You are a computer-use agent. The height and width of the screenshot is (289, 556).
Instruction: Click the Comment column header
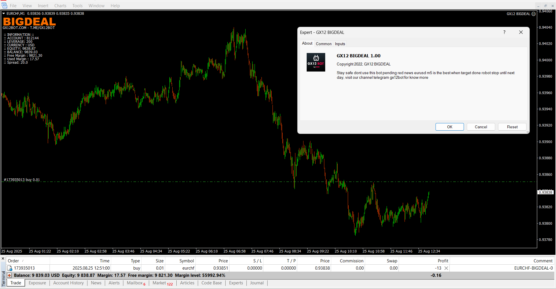[502, 261]
